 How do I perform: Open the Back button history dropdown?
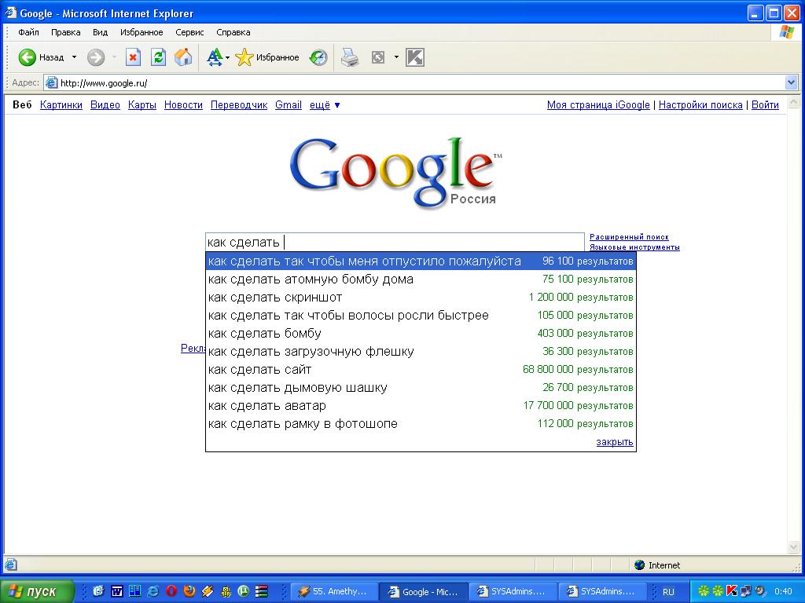tap(74, 57)
